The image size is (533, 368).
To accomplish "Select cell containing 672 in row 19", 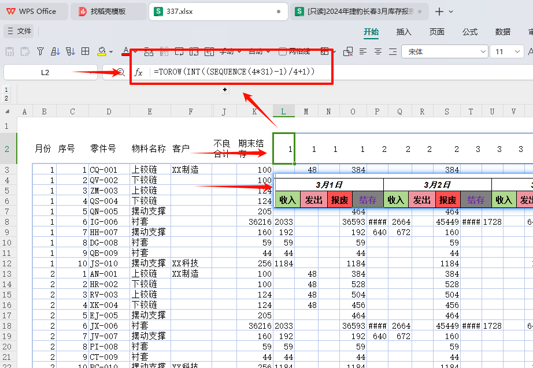I will (400, 336).
